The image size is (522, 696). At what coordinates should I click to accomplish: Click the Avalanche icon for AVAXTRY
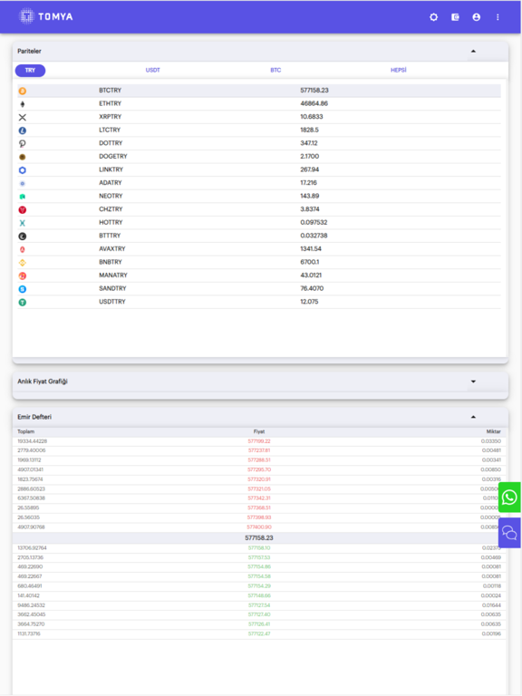click(x=22, y=249)
